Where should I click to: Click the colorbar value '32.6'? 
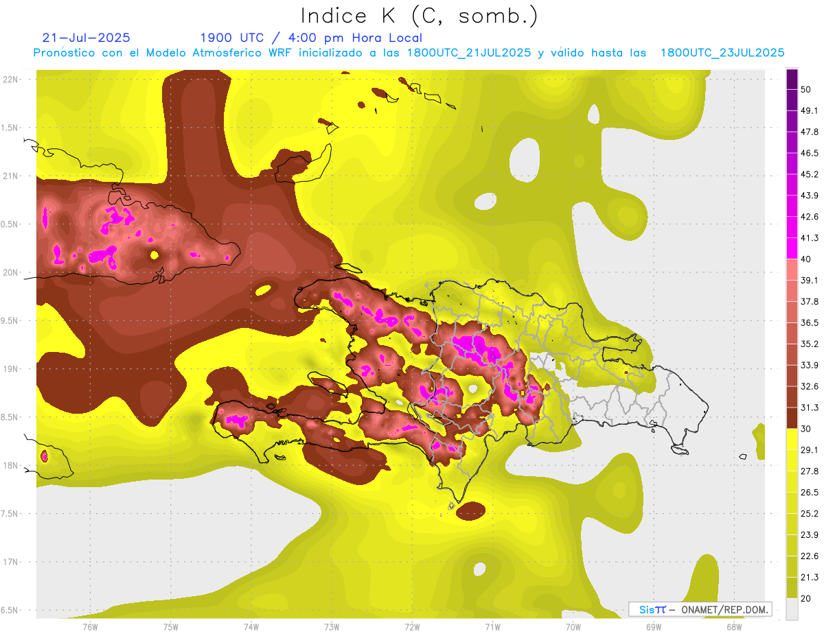[809, 386]
